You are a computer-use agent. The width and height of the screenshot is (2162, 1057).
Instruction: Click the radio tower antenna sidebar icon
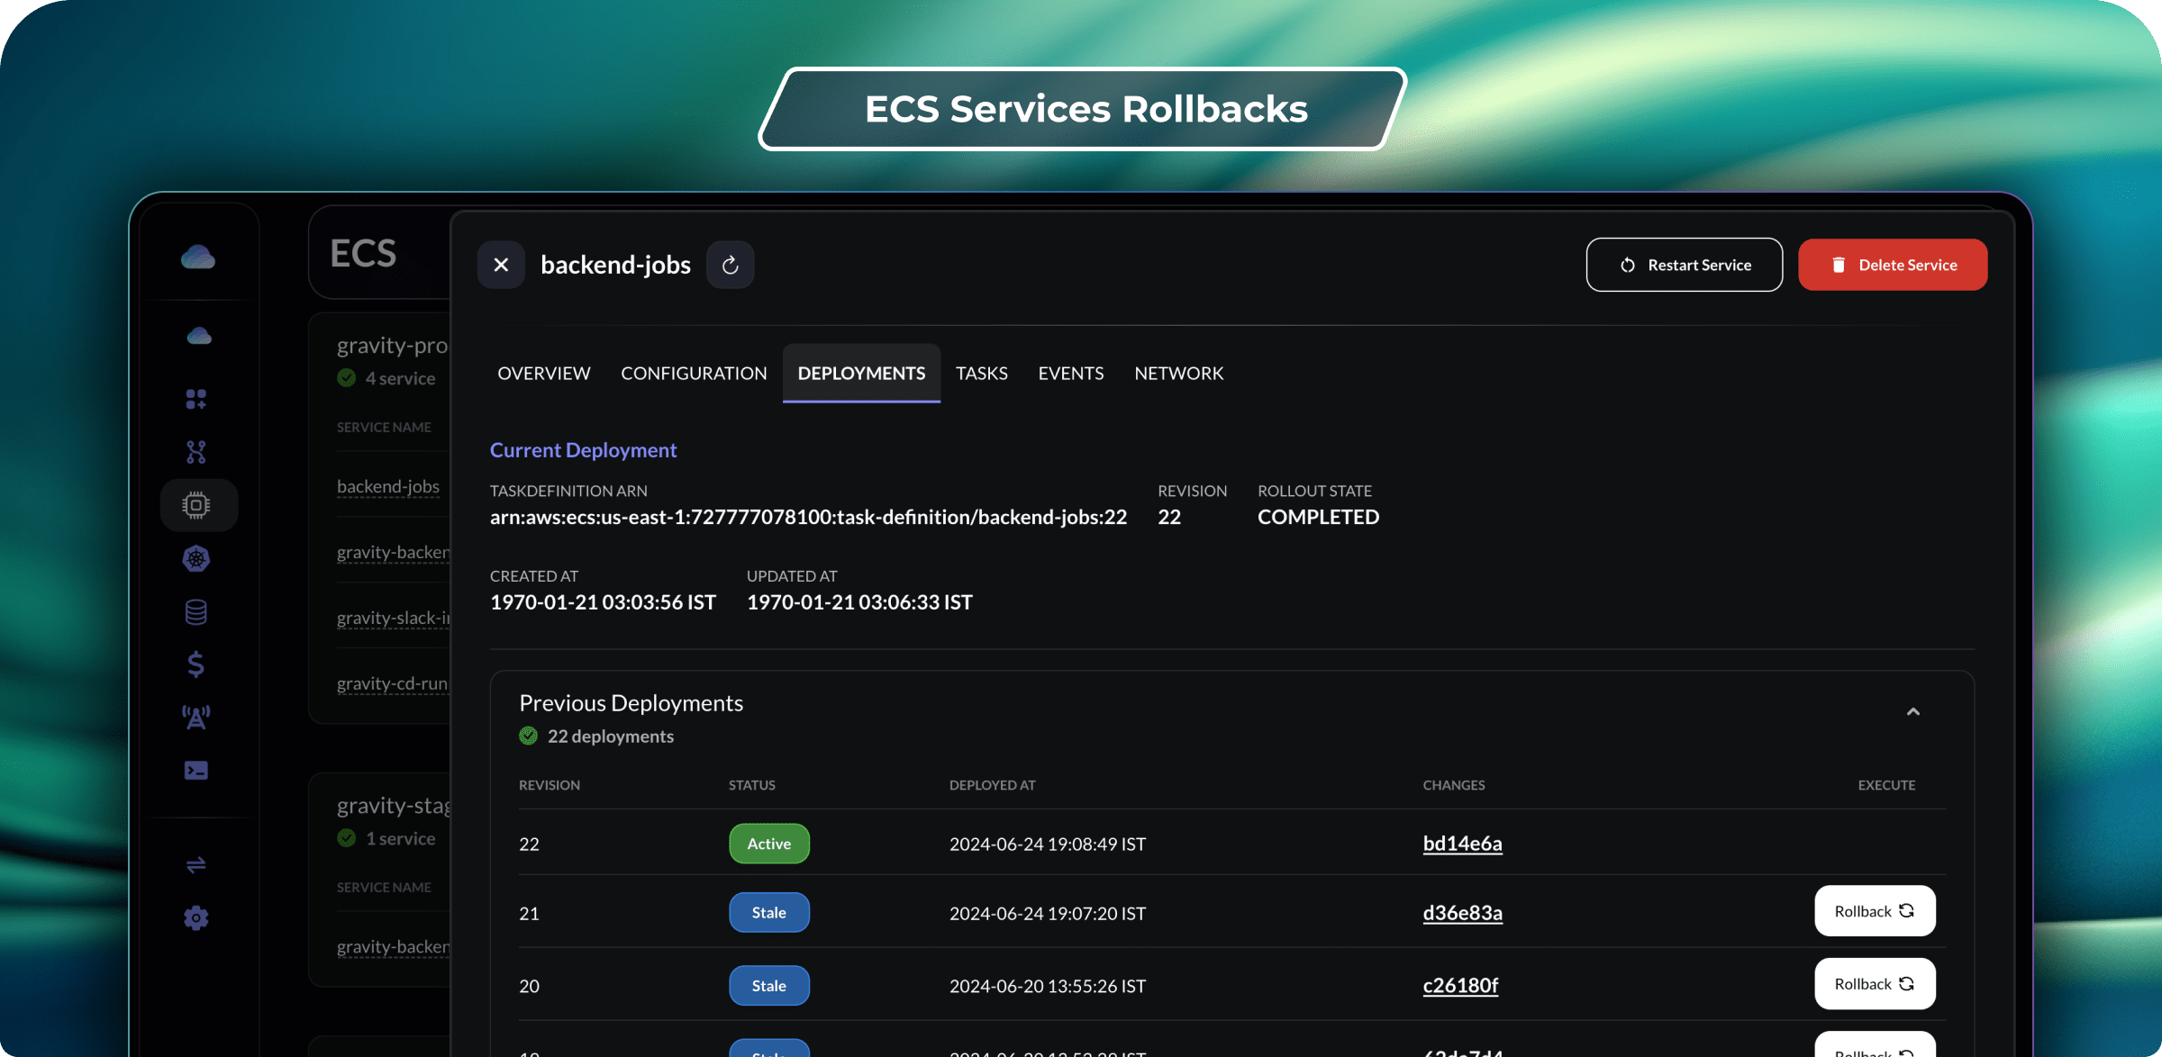(196, 718)
